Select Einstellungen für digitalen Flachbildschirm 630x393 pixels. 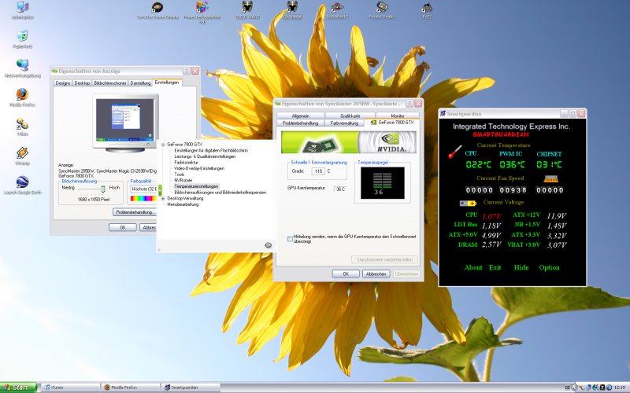211,150
